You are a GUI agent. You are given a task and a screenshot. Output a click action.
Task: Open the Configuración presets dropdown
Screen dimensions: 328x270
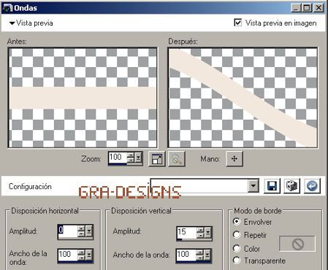(x=253, y=186)
